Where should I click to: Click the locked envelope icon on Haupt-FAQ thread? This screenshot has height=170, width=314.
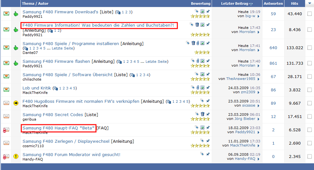[x=6, y=130]
